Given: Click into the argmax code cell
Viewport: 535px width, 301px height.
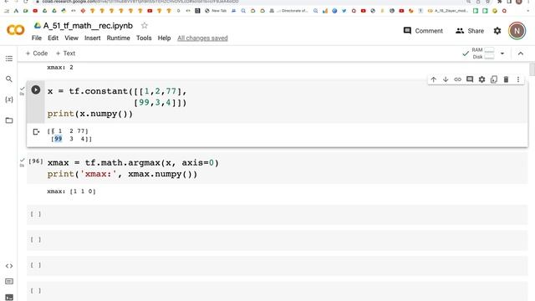Looking at the screenshot, I should pos(286,169).
